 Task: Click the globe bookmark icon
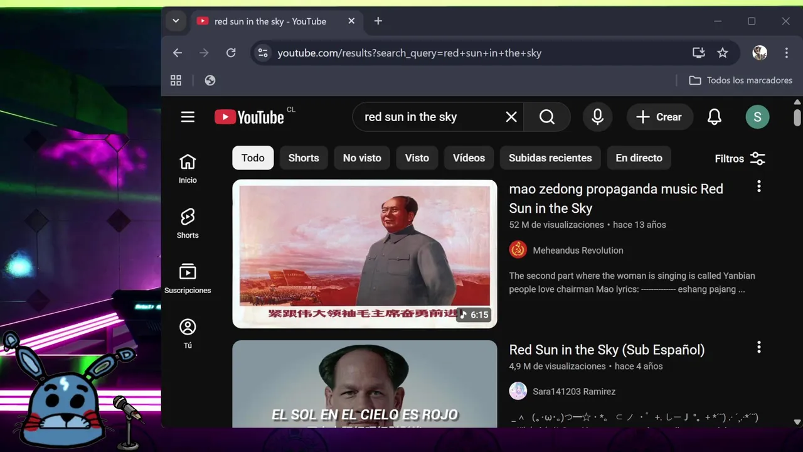point(210,80)
